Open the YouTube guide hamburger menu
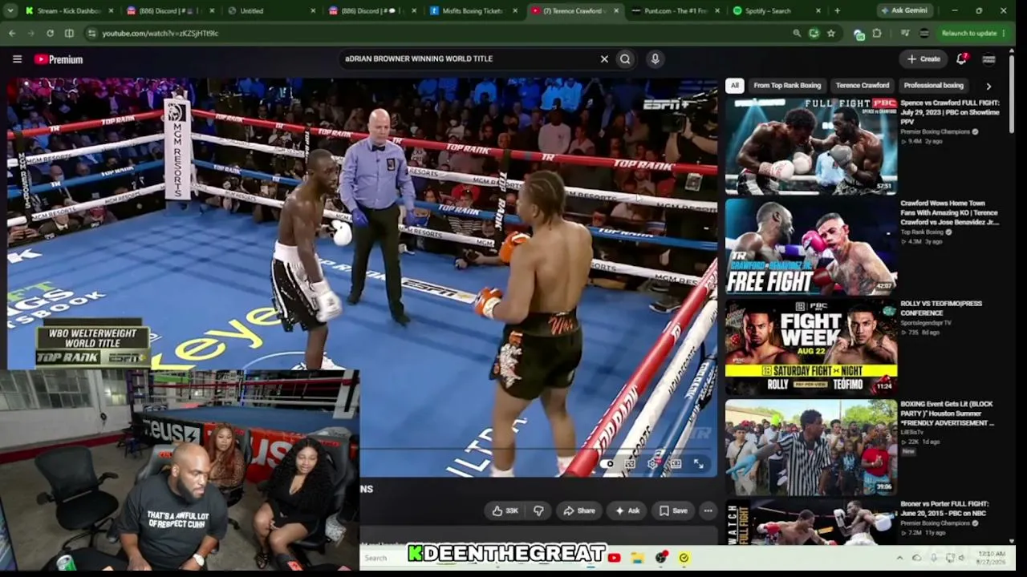Screen dimensions: 1027x577 (x=17, y=59)
